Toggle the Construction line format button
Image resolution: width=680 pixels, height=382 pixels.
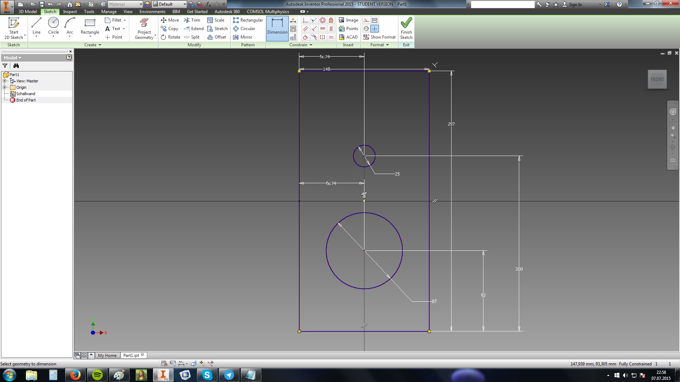(366, 20)
